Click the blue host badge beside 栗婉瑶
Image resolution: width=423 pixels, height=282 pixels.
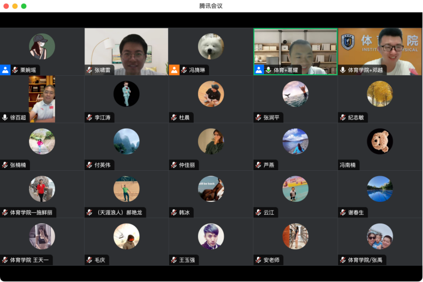(5, 70)
